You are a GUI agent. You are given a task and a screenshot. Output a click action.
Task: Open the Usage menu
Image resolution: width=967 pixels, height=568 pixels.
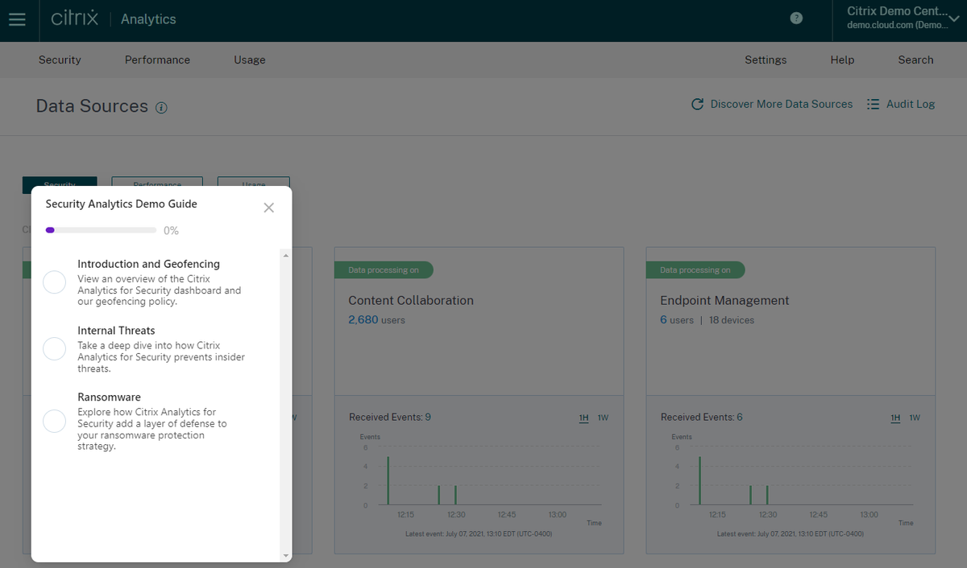point(249,60)
